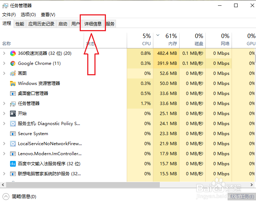The width and height of the screenshot is (256, 205).
Task: Open the 选项(O) menu
Action: tap(28, 15)
